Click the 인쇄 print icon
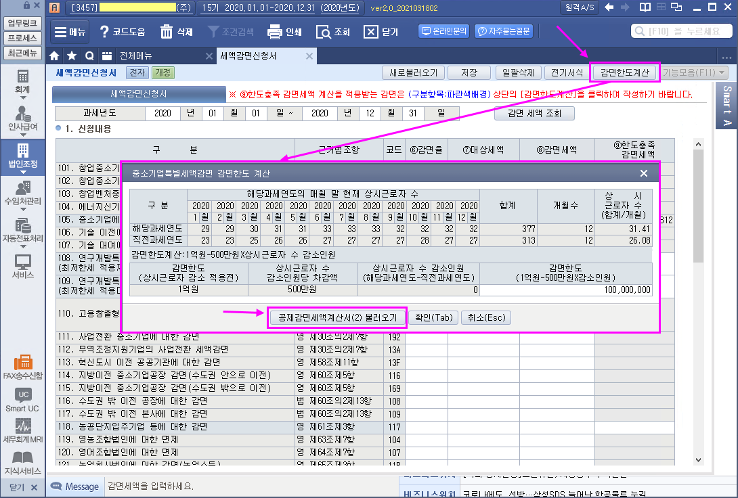738x498 pixels. 284,32
